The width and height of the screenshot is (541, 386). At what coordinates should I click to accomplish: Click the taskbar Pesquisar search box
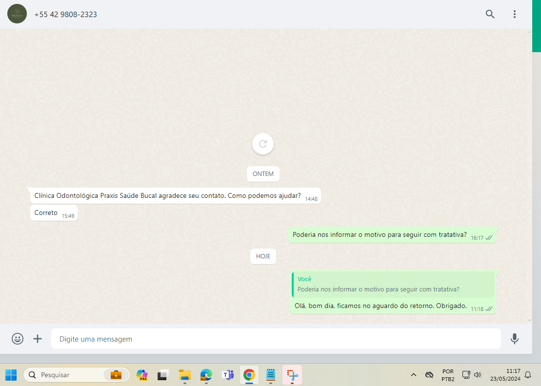(76, 375)
